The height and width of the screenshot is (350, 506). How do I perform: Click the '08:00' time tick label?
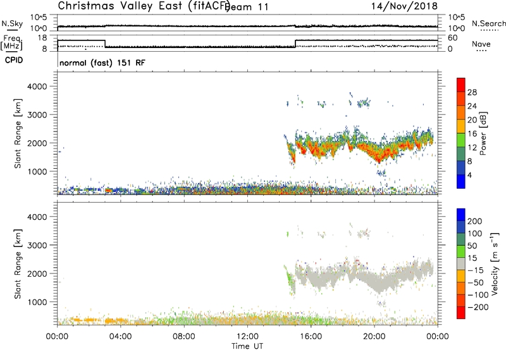pyautogui.click(x=184, y=337)
